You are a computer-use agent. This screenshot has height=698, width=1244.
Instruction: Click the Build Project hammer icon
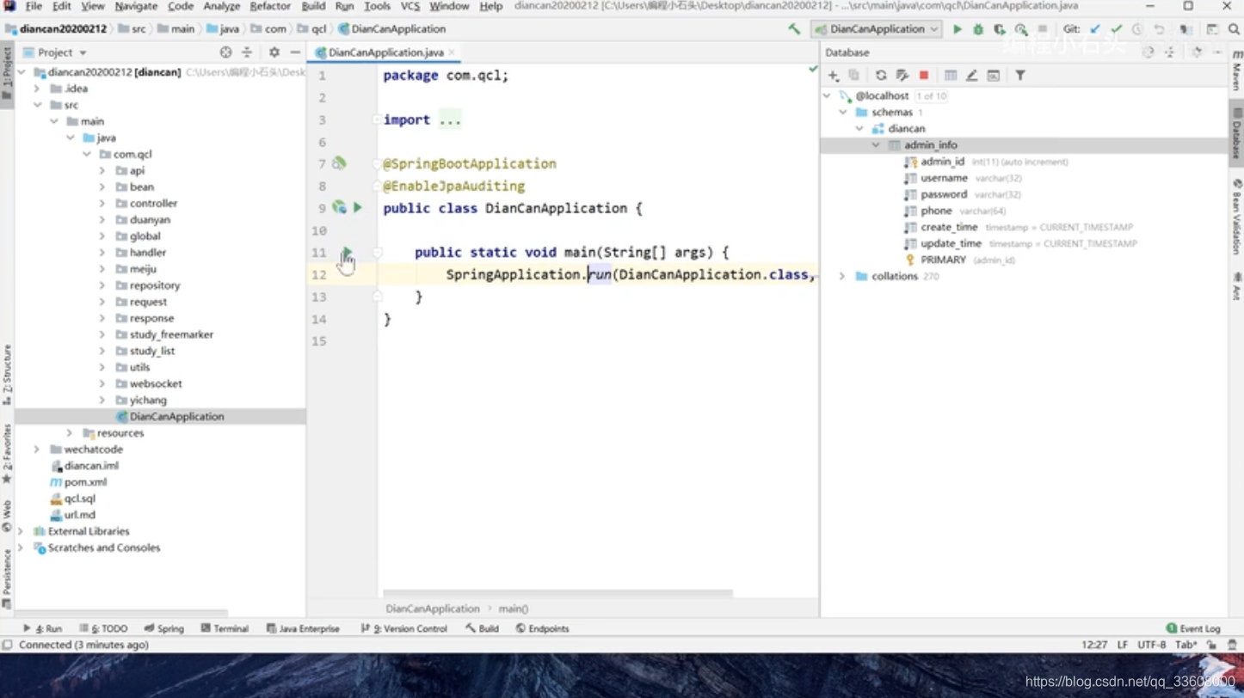point(794,29)
